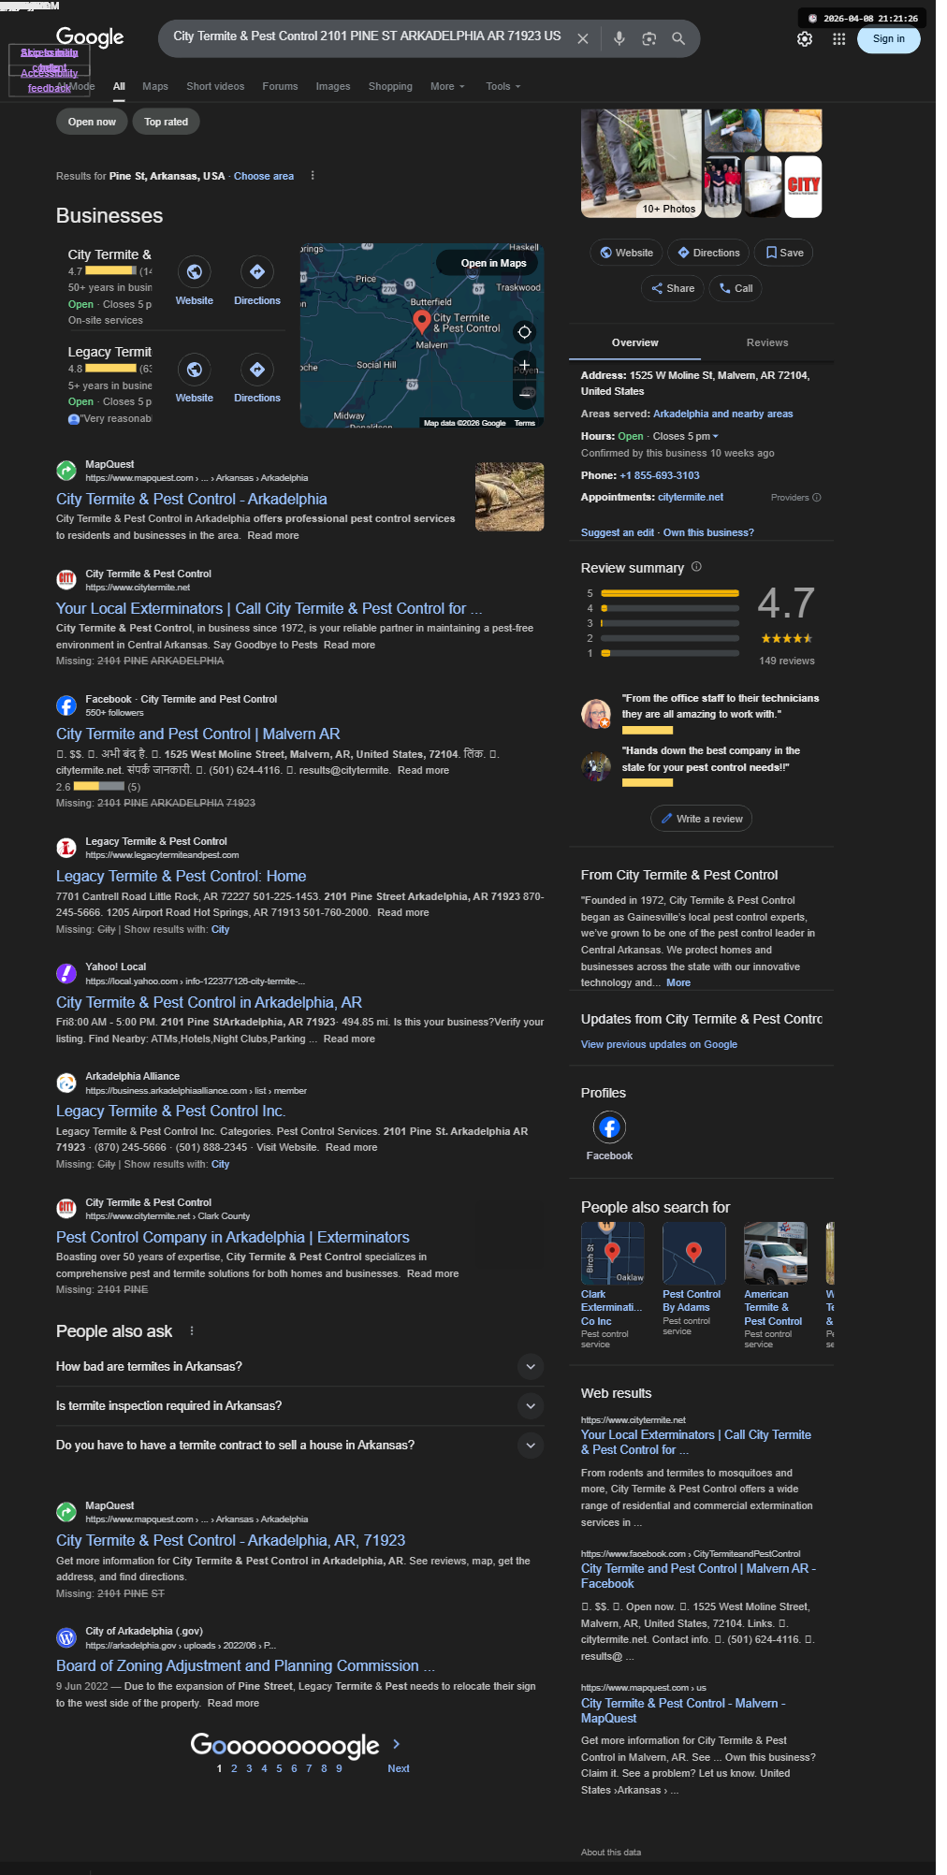Open Google apps grid

click(839, 38)
